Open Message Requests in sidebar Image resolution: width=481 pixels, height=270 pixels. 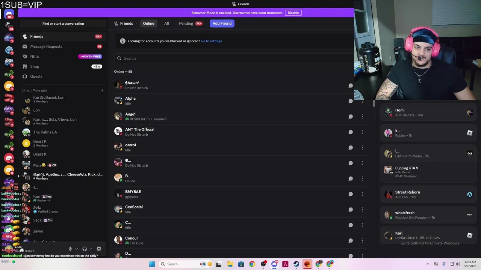point(63,46)
